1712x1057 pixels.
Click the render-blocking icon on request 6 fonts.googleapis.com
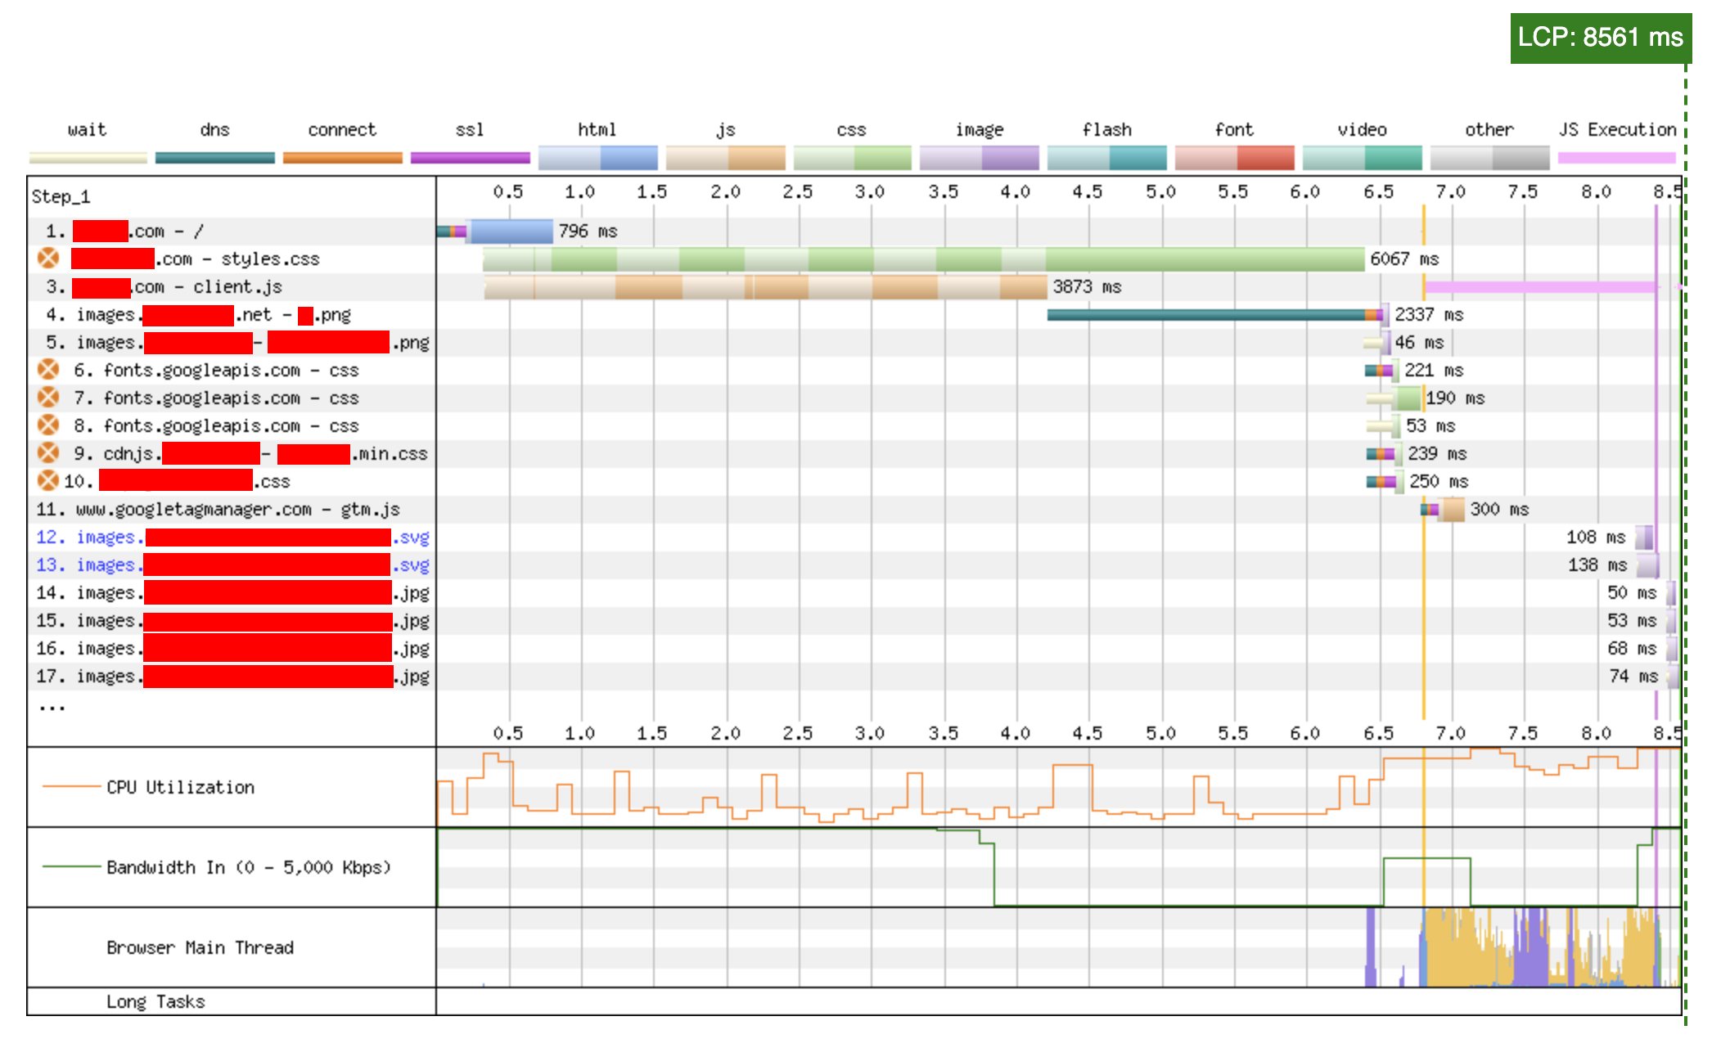[x=49, y=370]
